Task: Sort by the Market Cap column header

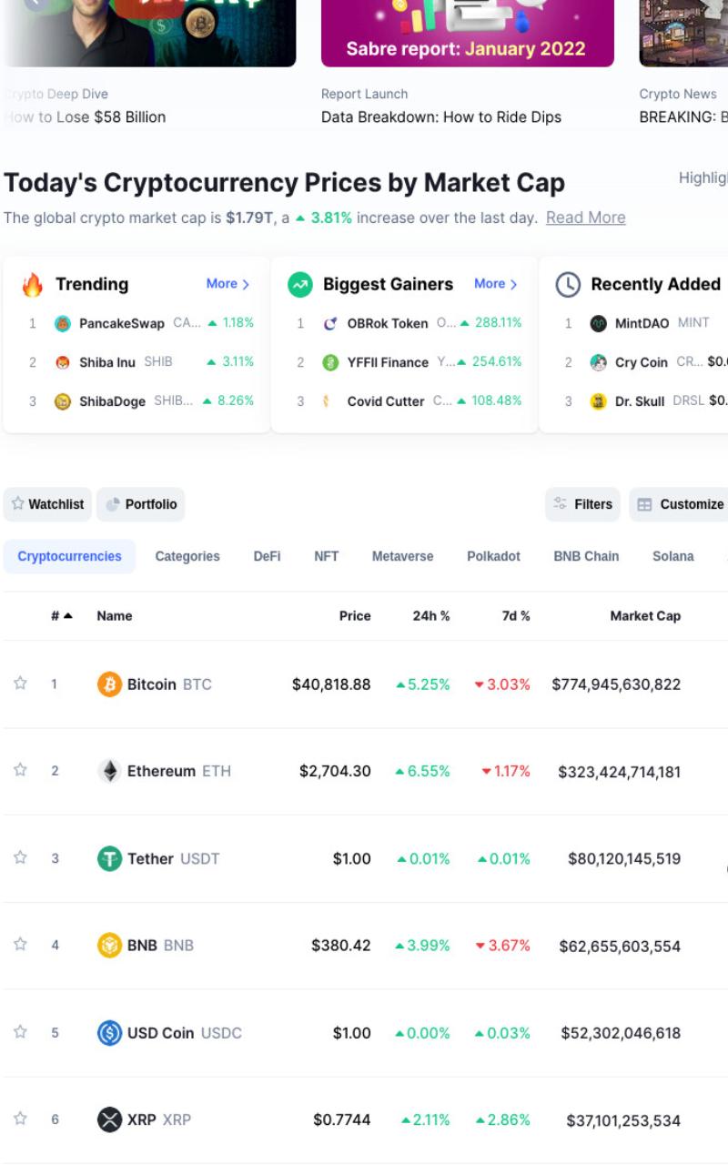Action: click(645, 616)
